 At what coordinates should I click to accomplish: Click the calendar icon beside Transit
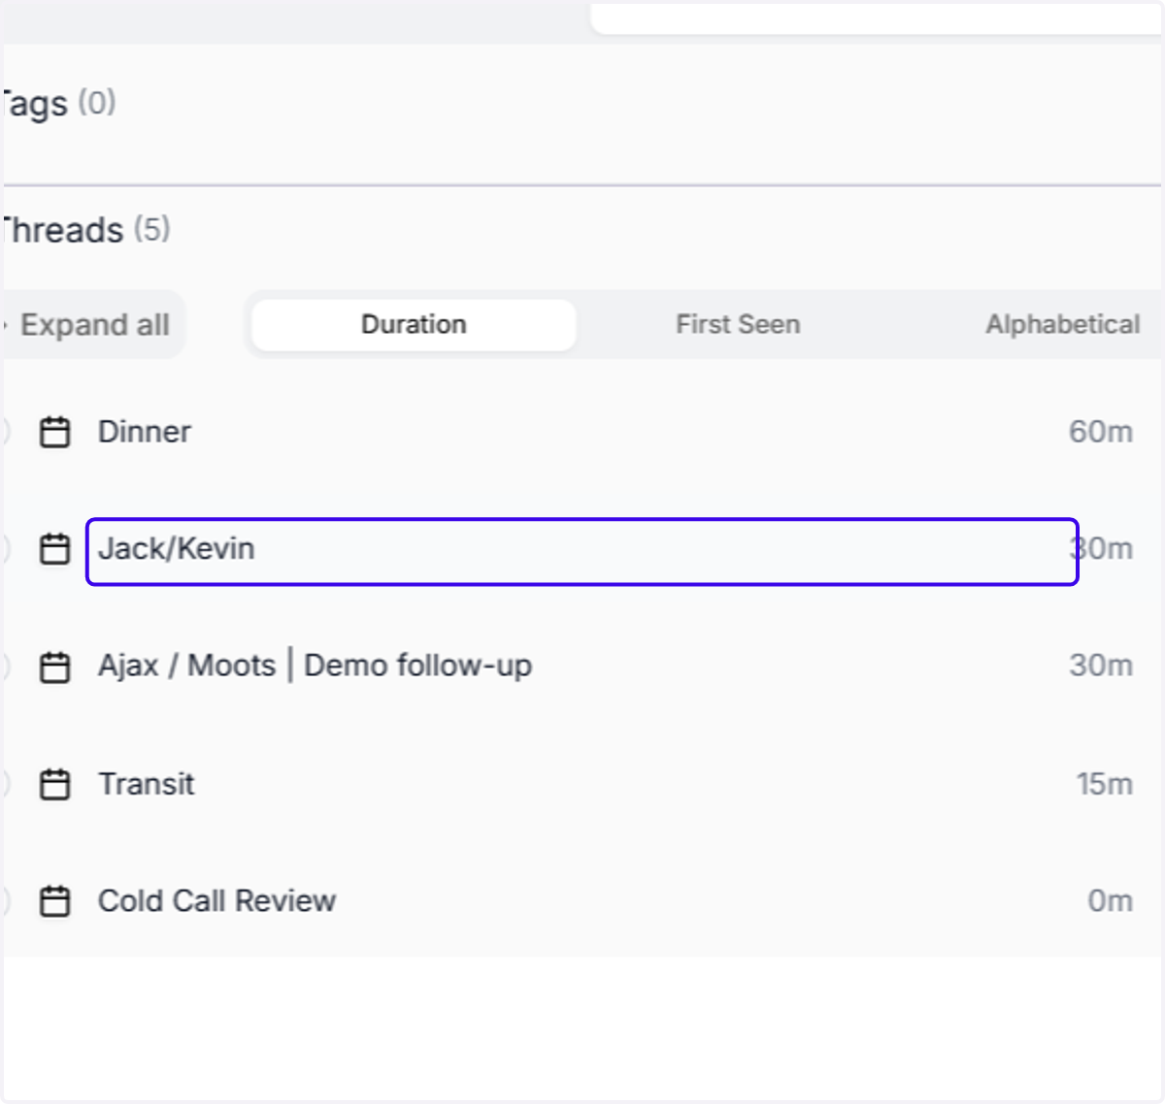pos(54,784)
